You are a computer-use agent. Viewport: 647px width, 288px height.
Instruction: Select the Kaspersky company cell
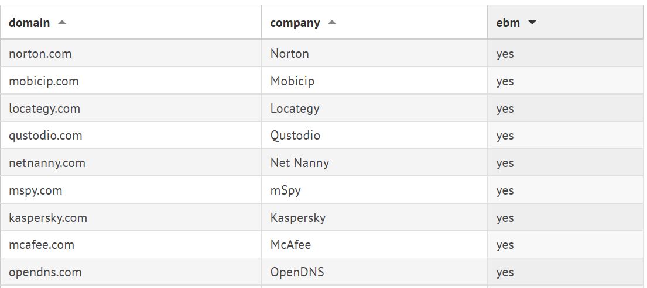[298, 218]
